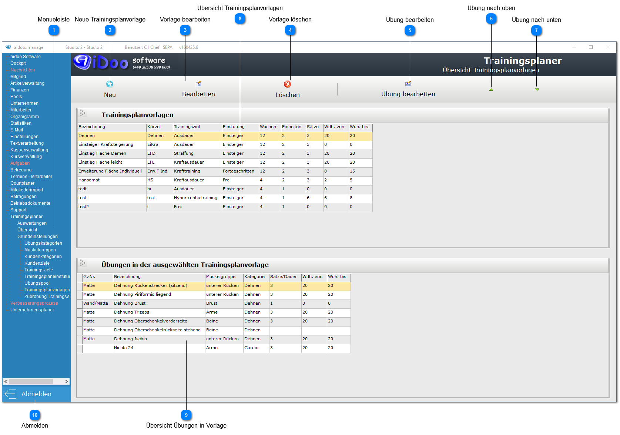Click the Abmelden button label
620x435 pixels.
point(36,394)
